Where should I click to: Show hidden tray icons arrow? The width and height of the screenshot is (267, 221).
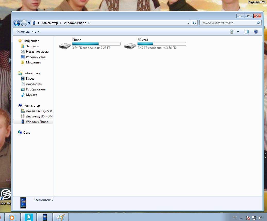pyautogui.click(x=242, y=218)
